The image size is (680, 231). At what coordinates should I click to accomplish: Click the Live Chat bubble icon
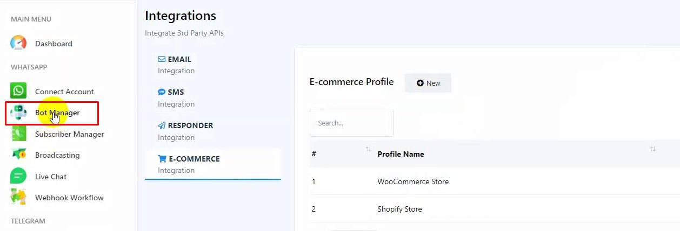[18, 176]
